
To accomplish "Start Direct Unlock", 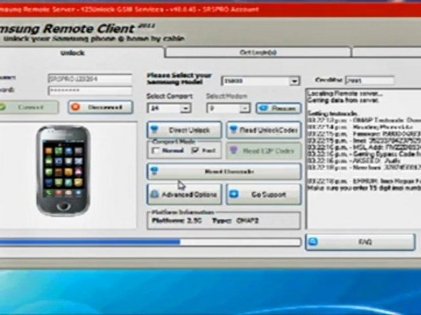I will pos(185,130).
